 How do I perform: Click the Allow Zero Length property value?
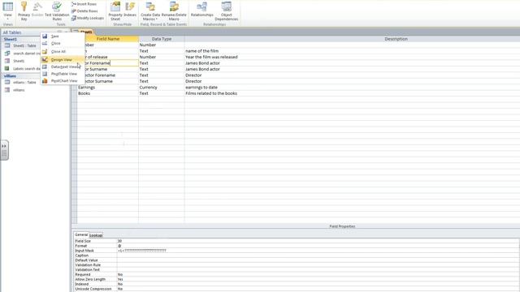pos(318,279)
